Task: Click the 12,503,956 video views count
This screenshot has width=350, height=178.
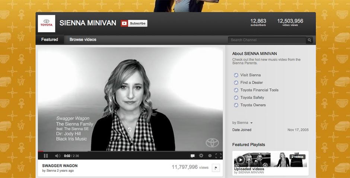Action: (x=290, y=22)
